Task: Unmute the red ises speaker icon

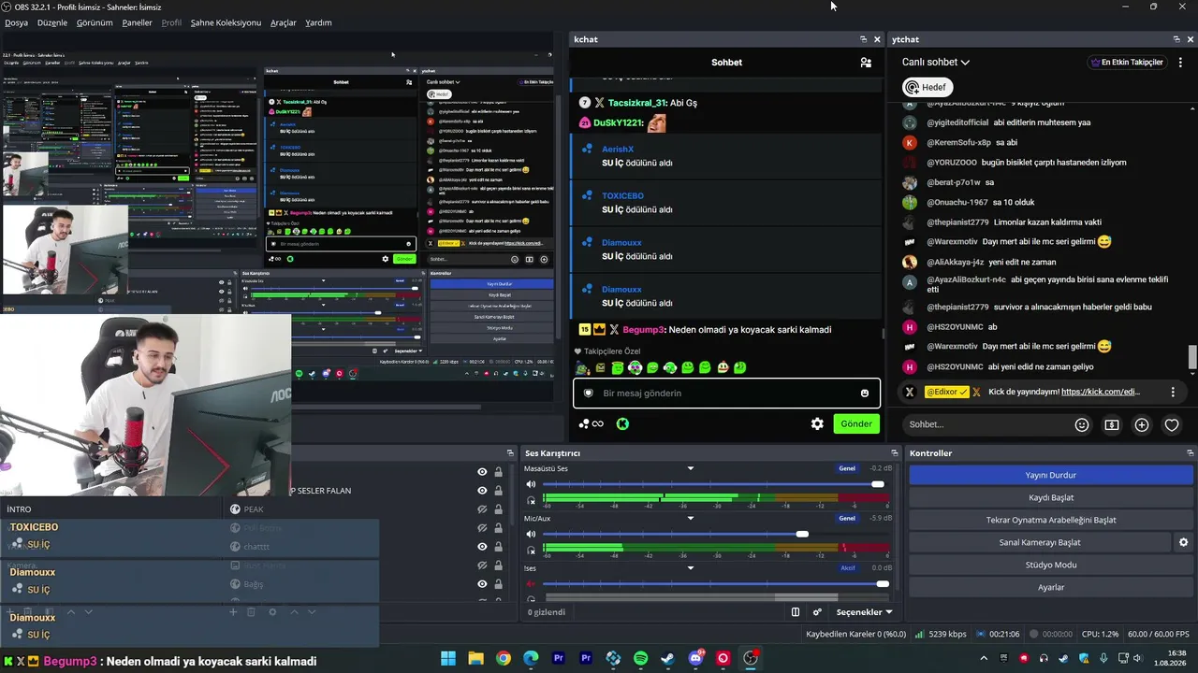Action: (531, 584)
